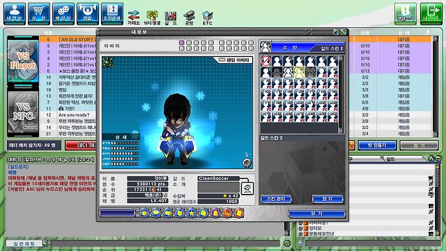Click the 방 만들기 create room button

377,146
